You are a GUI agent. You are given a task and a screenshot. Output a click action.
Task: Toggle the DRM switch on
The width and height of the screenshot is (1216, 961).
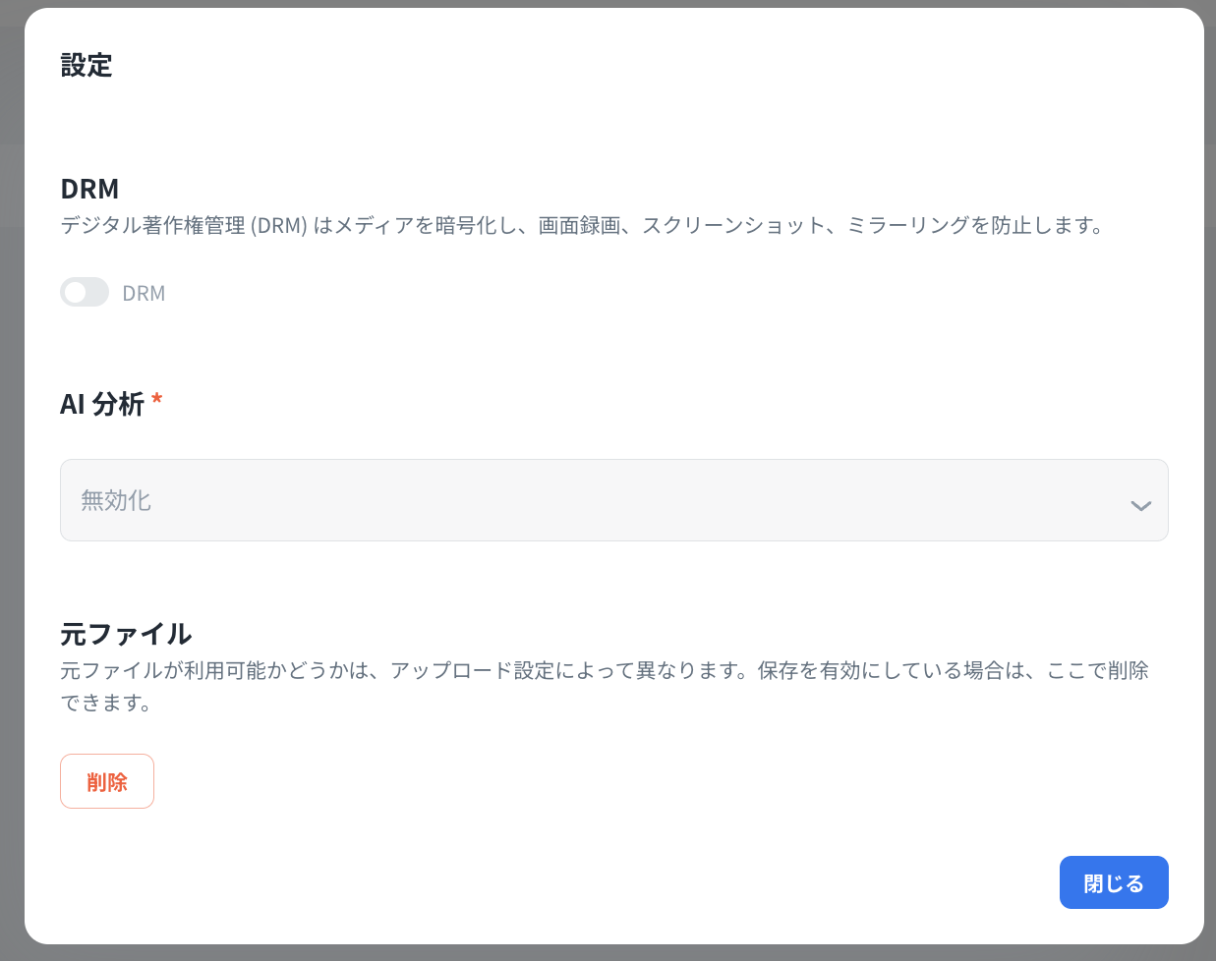(85, 293)
